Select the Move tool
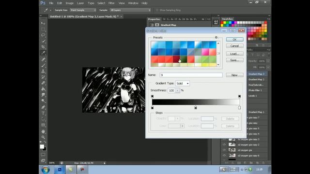Viewport: 310px width, 174px height. click(x=43, y=23)
